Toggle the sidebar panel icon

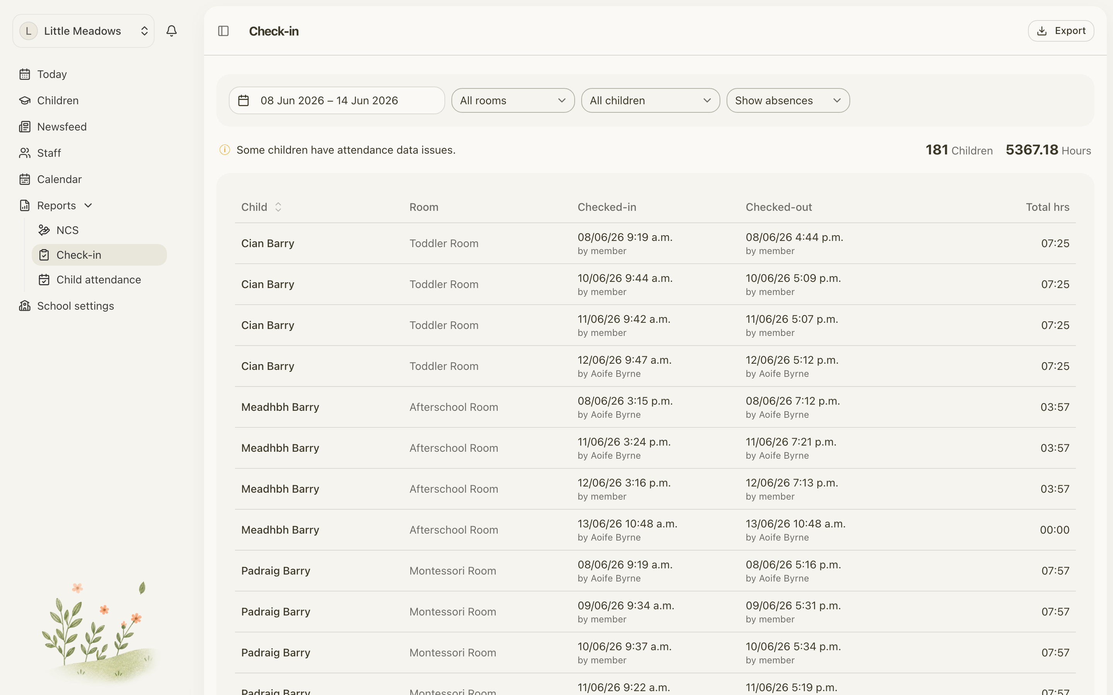tap(223, 31)
